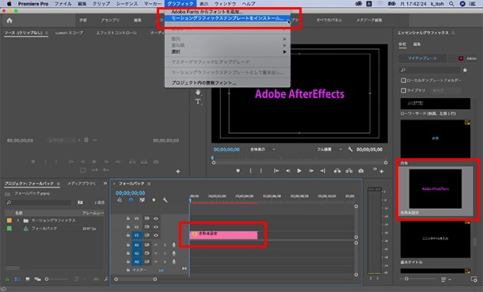Image resolution: width=483 pixels, height=292 pixels.
Task: Play the sequence in Program Monitor
Action: 299,170
